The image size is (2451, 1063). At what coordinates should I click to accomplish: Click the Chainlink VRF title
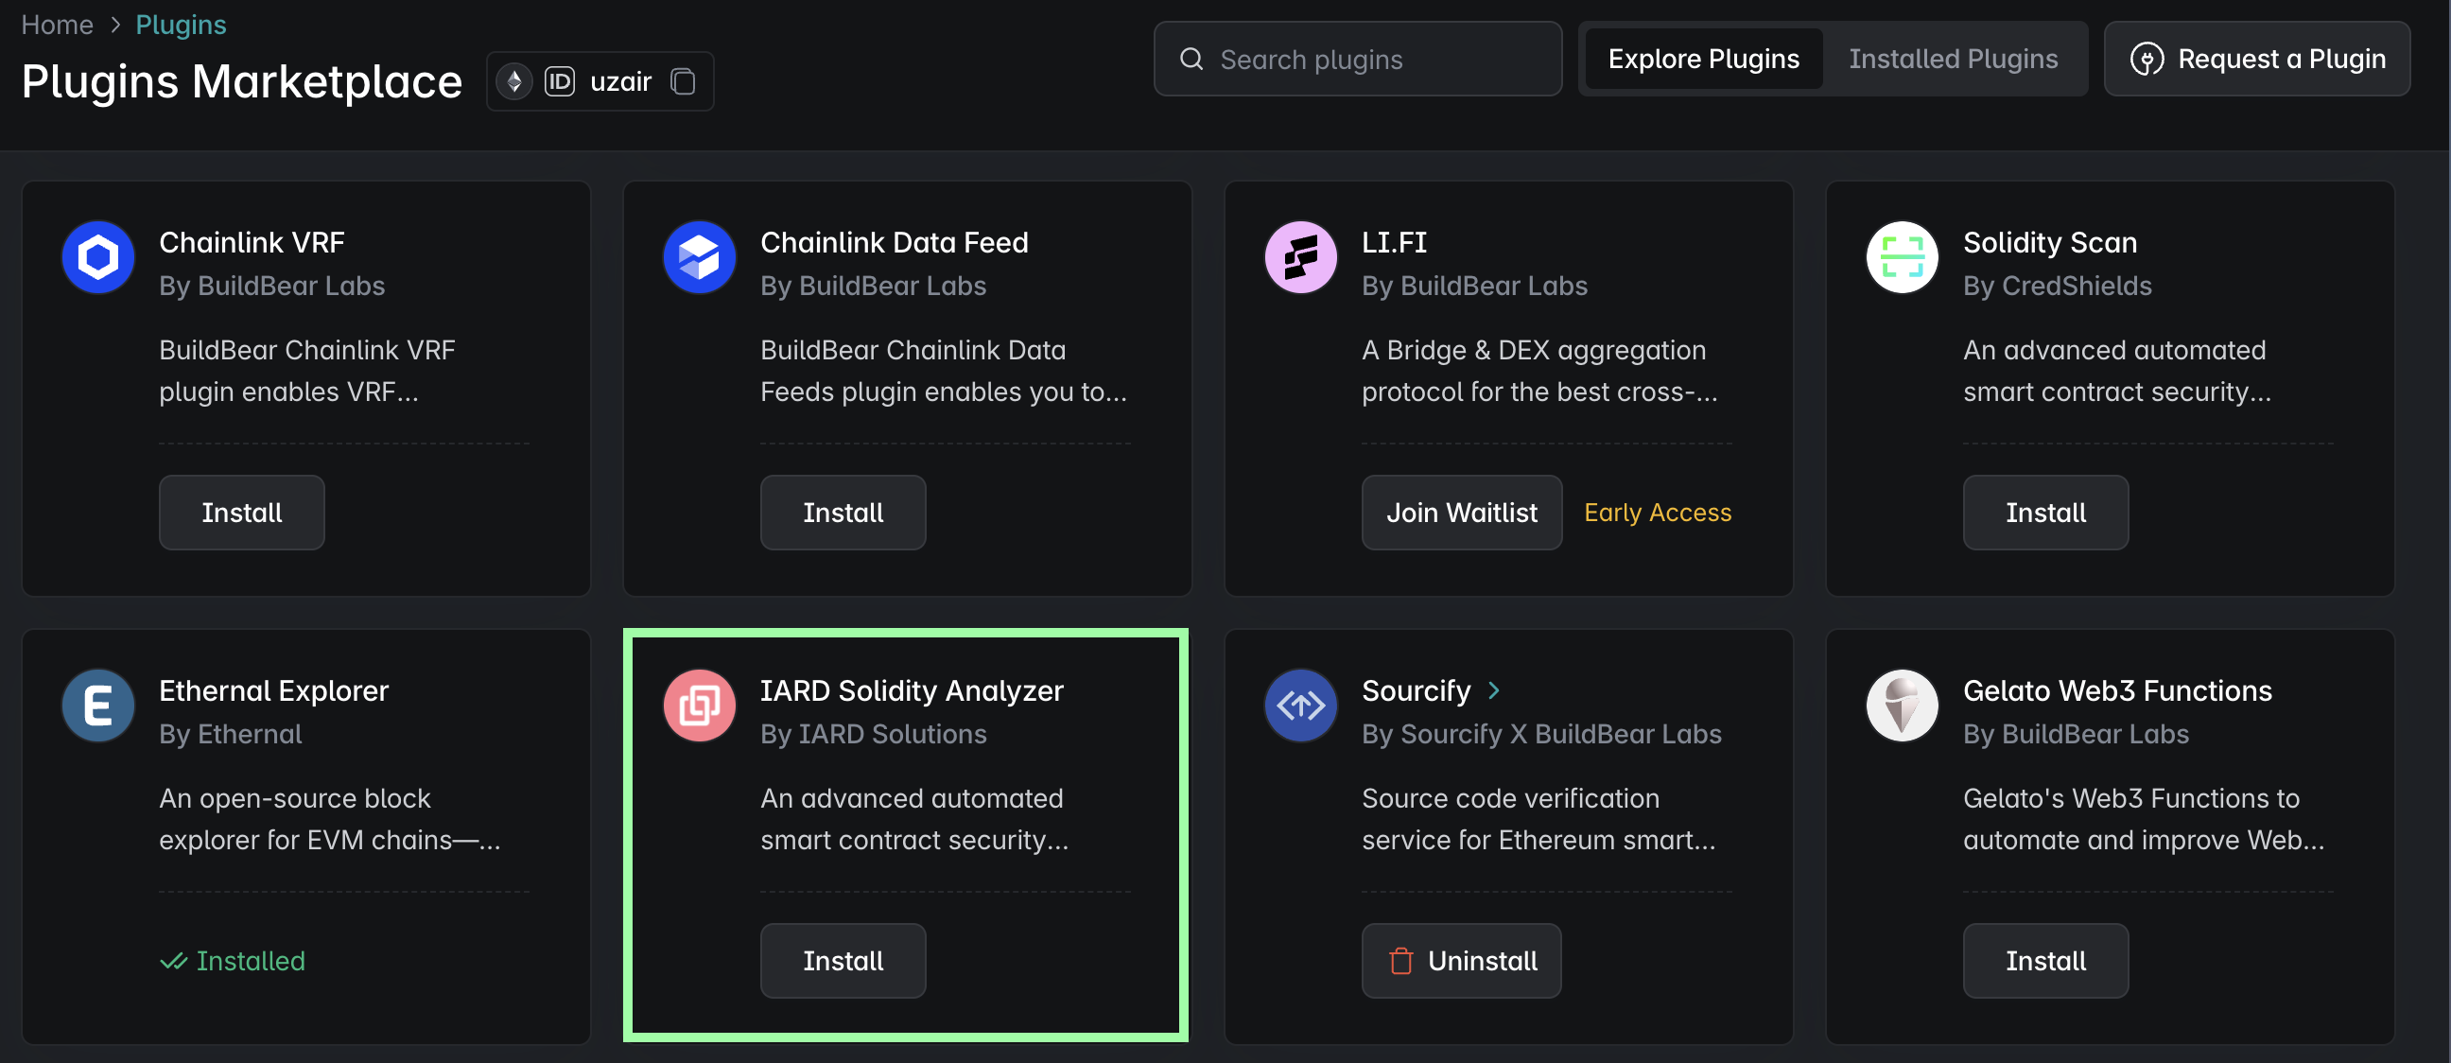click(252, 243)
